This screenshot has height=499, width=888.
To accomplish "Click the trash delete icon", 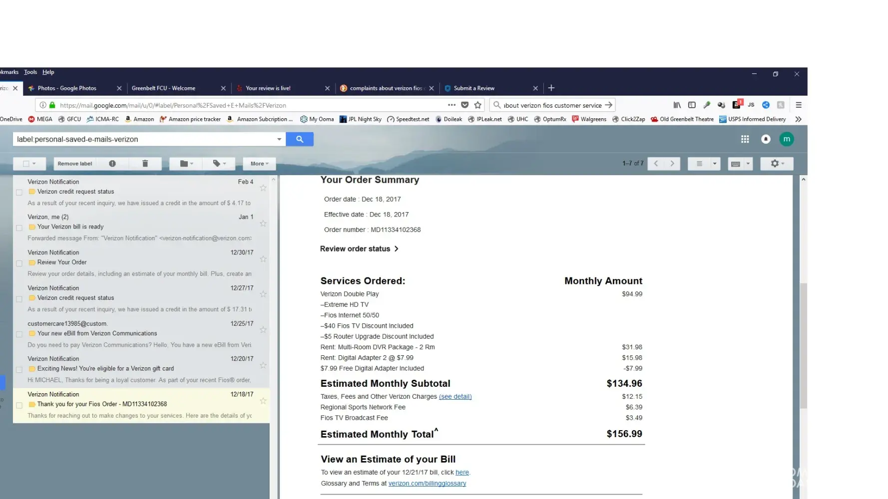I will pos(145,164).
